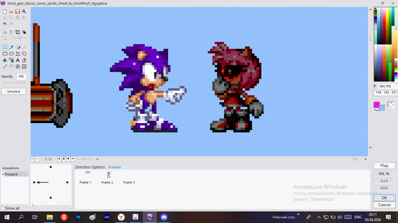Viewport: 398px width, 223px height.
Task: Open Discord from the taskbar
Action: coord(164,217)
